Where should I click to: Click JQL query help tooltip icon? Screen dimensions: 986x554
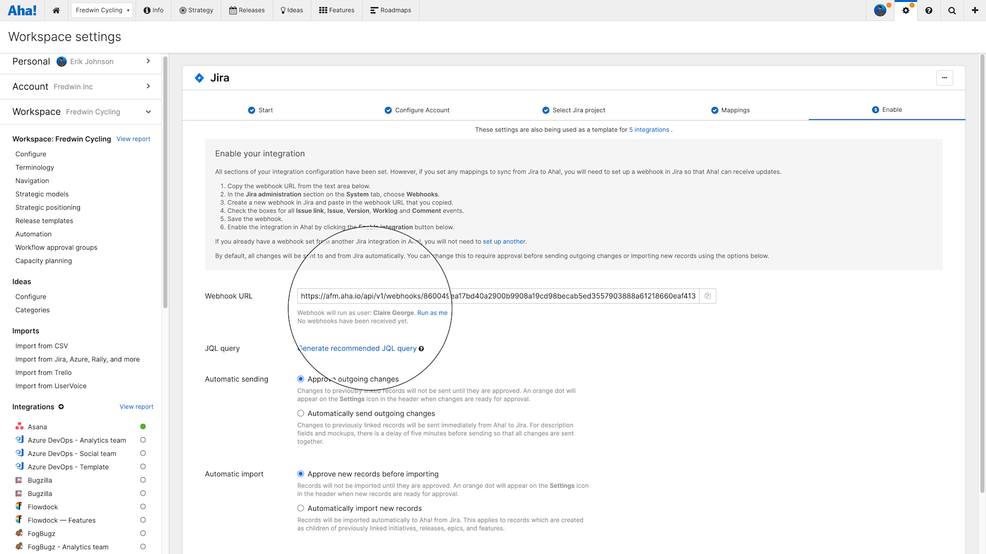pos(421,349)
